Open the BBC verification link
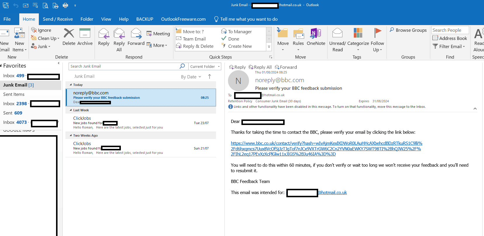The height and width of the screenshot is (236, 484). coord(326,149)
